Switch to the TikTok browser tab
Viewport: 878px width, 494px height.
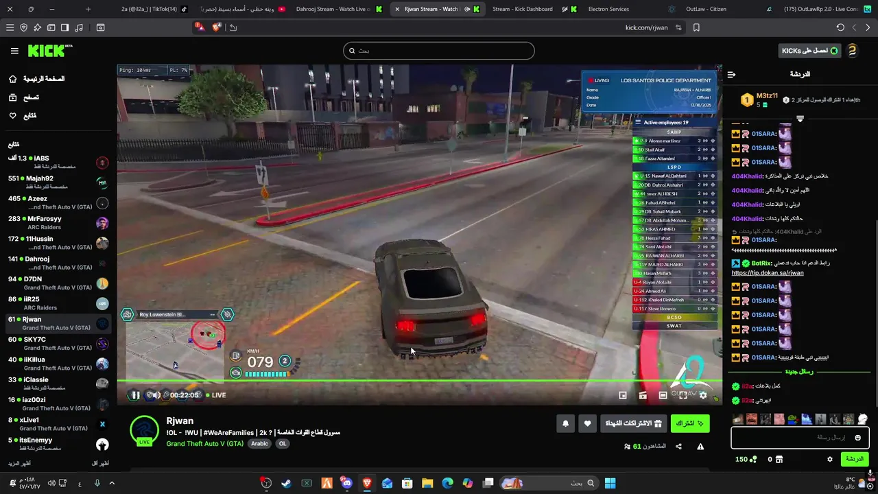154,9
